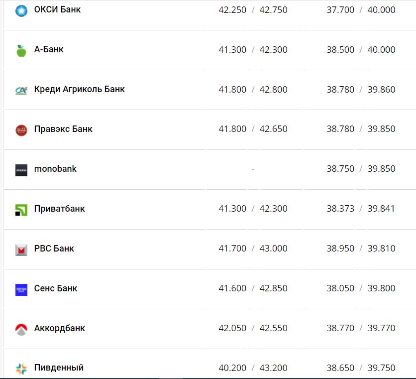Viewport: 416px width, 379px height.
Task: Select the РВС Банк name link
Action: pyautogui.click(x=54, y=249)
